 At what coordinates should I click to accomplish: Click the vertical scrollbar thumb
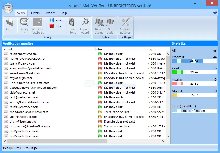pos(168,67)
